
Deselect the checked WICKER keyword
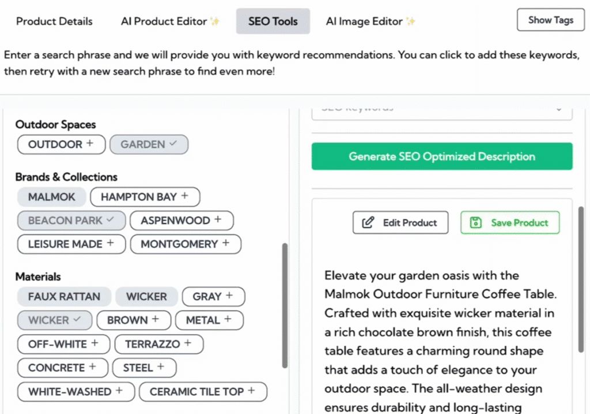tap(55, 320)
